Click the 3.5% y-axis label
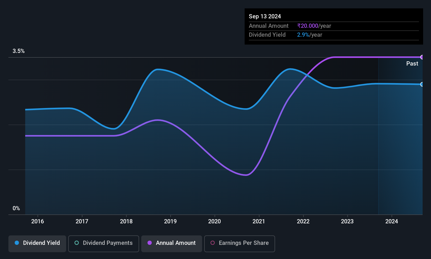Viewport: 431px width, 259px height. click(x=19, y=51)
